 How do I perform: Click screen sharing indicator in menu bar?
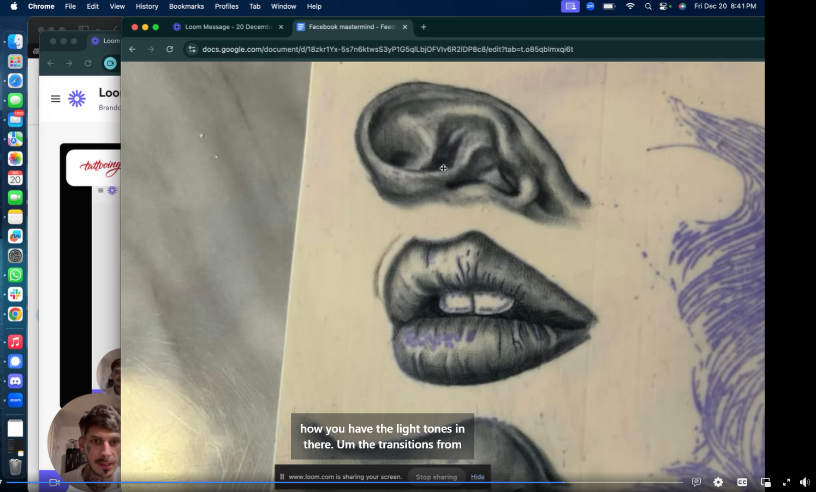pyautogui.click(x=570, y=7)
